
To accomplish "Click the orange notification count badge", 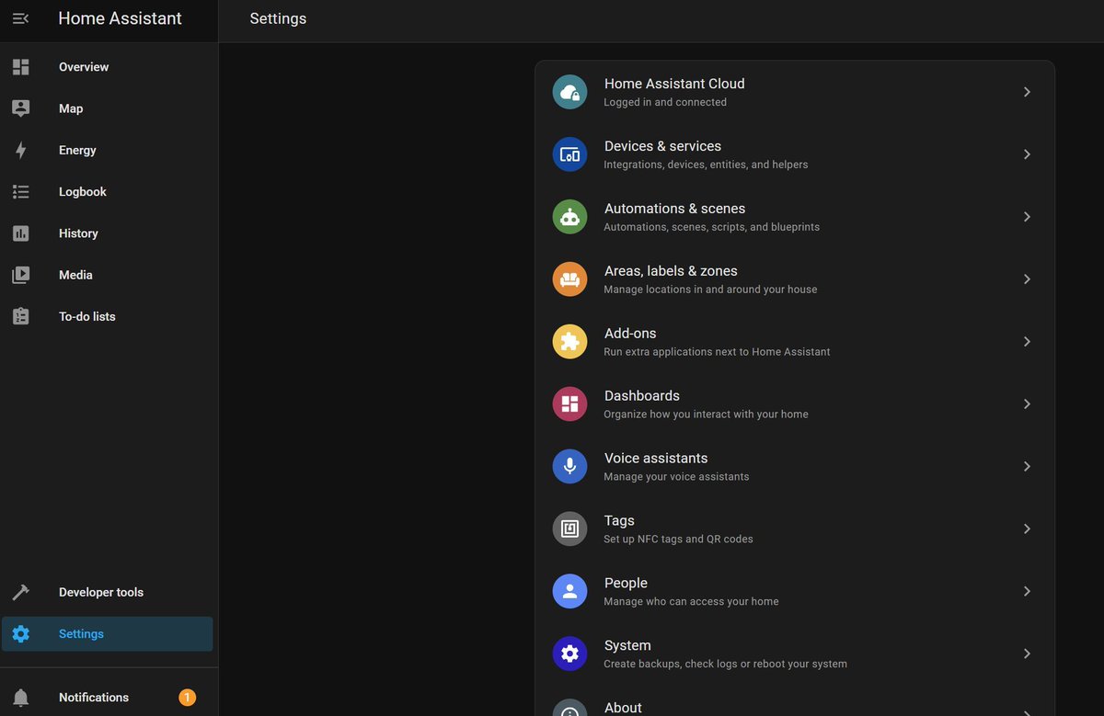I will coord(187,698).
